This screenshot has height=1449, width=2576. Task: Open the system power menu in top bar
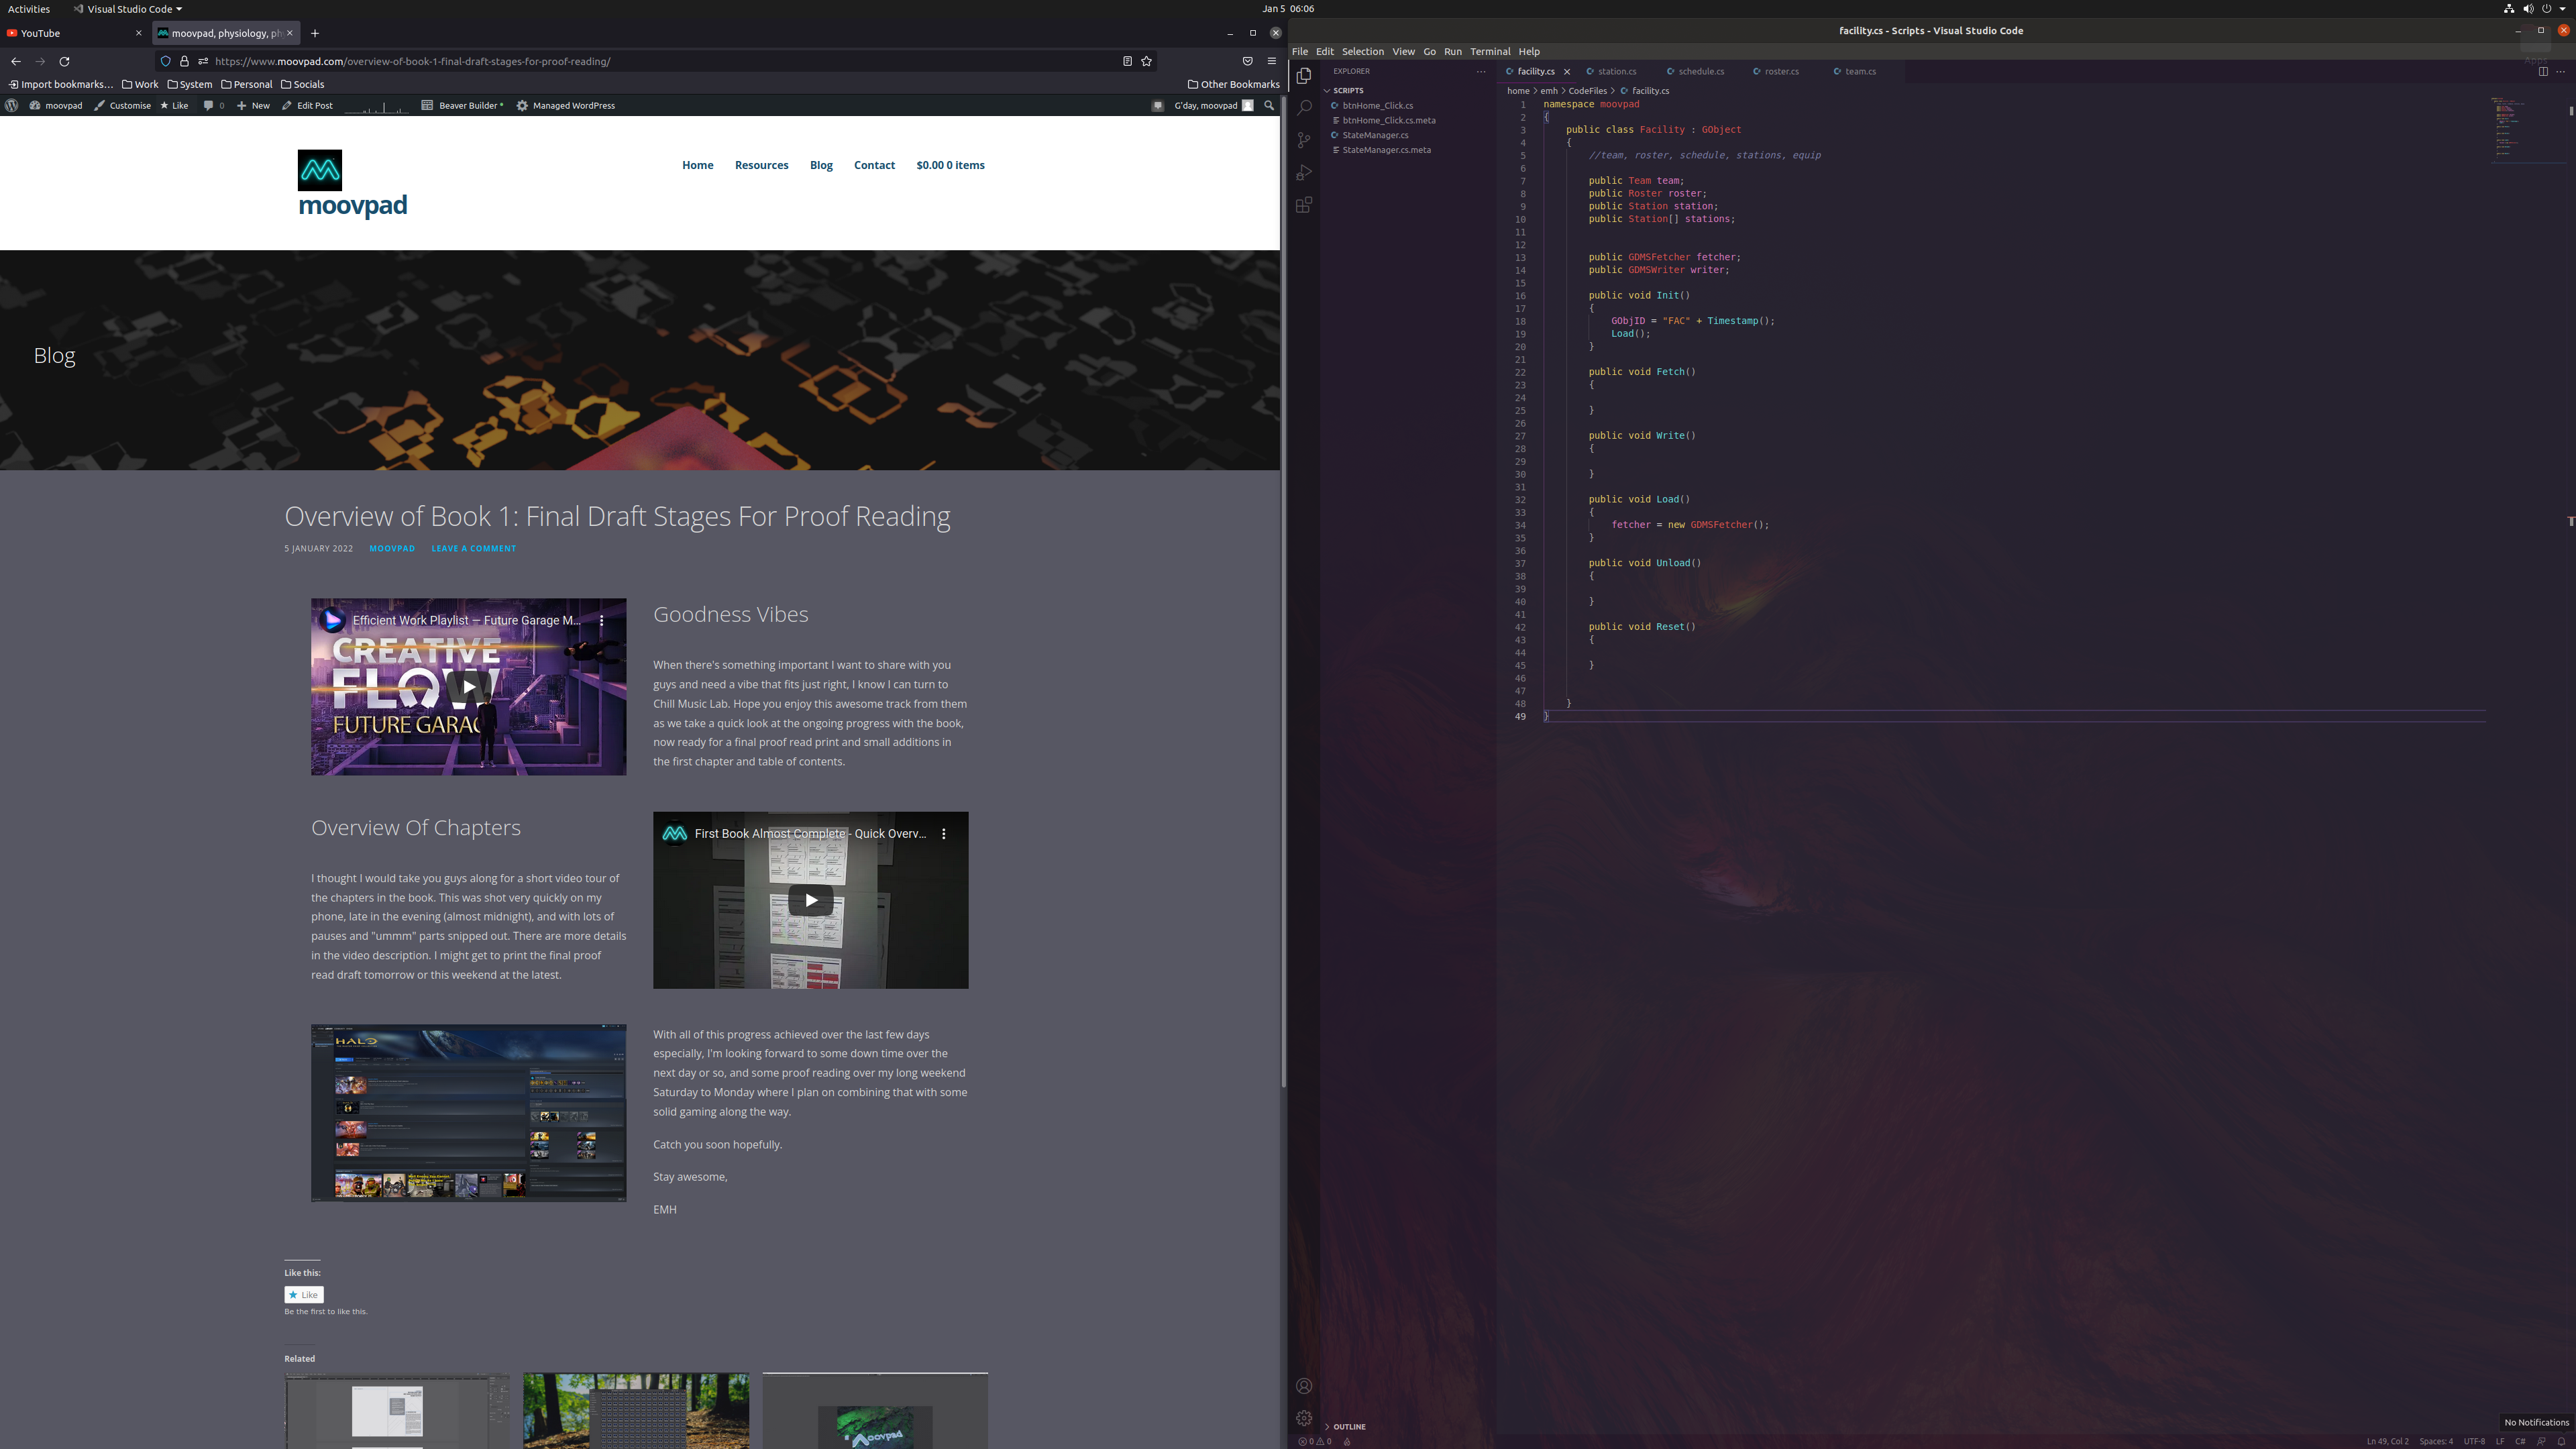coord(2547,8)
